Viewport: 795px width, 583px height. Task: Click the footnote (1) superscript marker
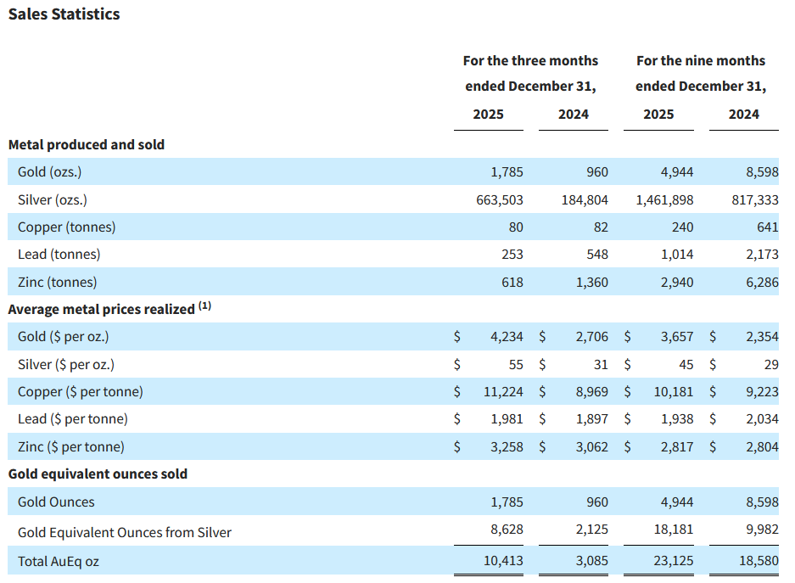(x=204, y=306)
